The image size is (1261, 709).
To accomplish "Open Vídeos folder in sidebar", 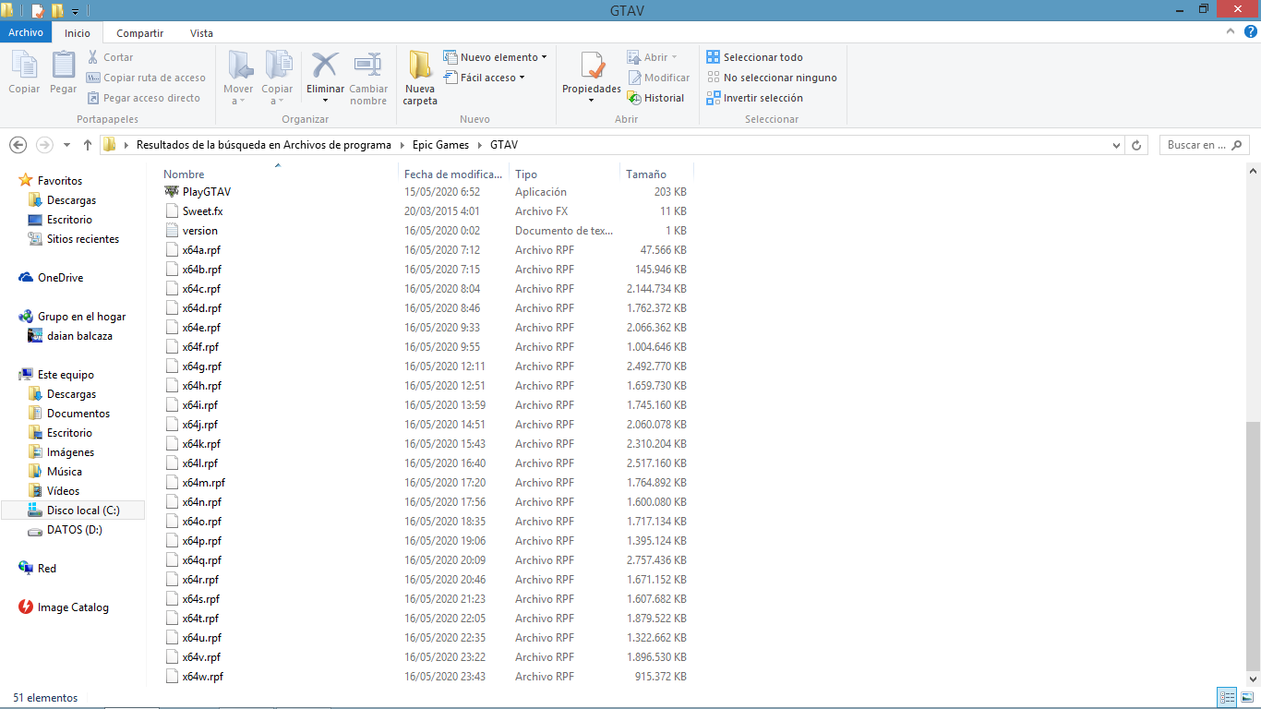I will click(x=63, y=491).
